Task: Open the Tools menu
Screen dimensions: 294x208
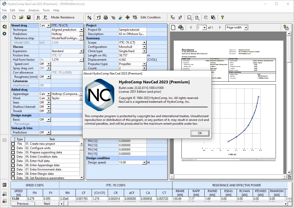Action: click(x=46, y=10)
